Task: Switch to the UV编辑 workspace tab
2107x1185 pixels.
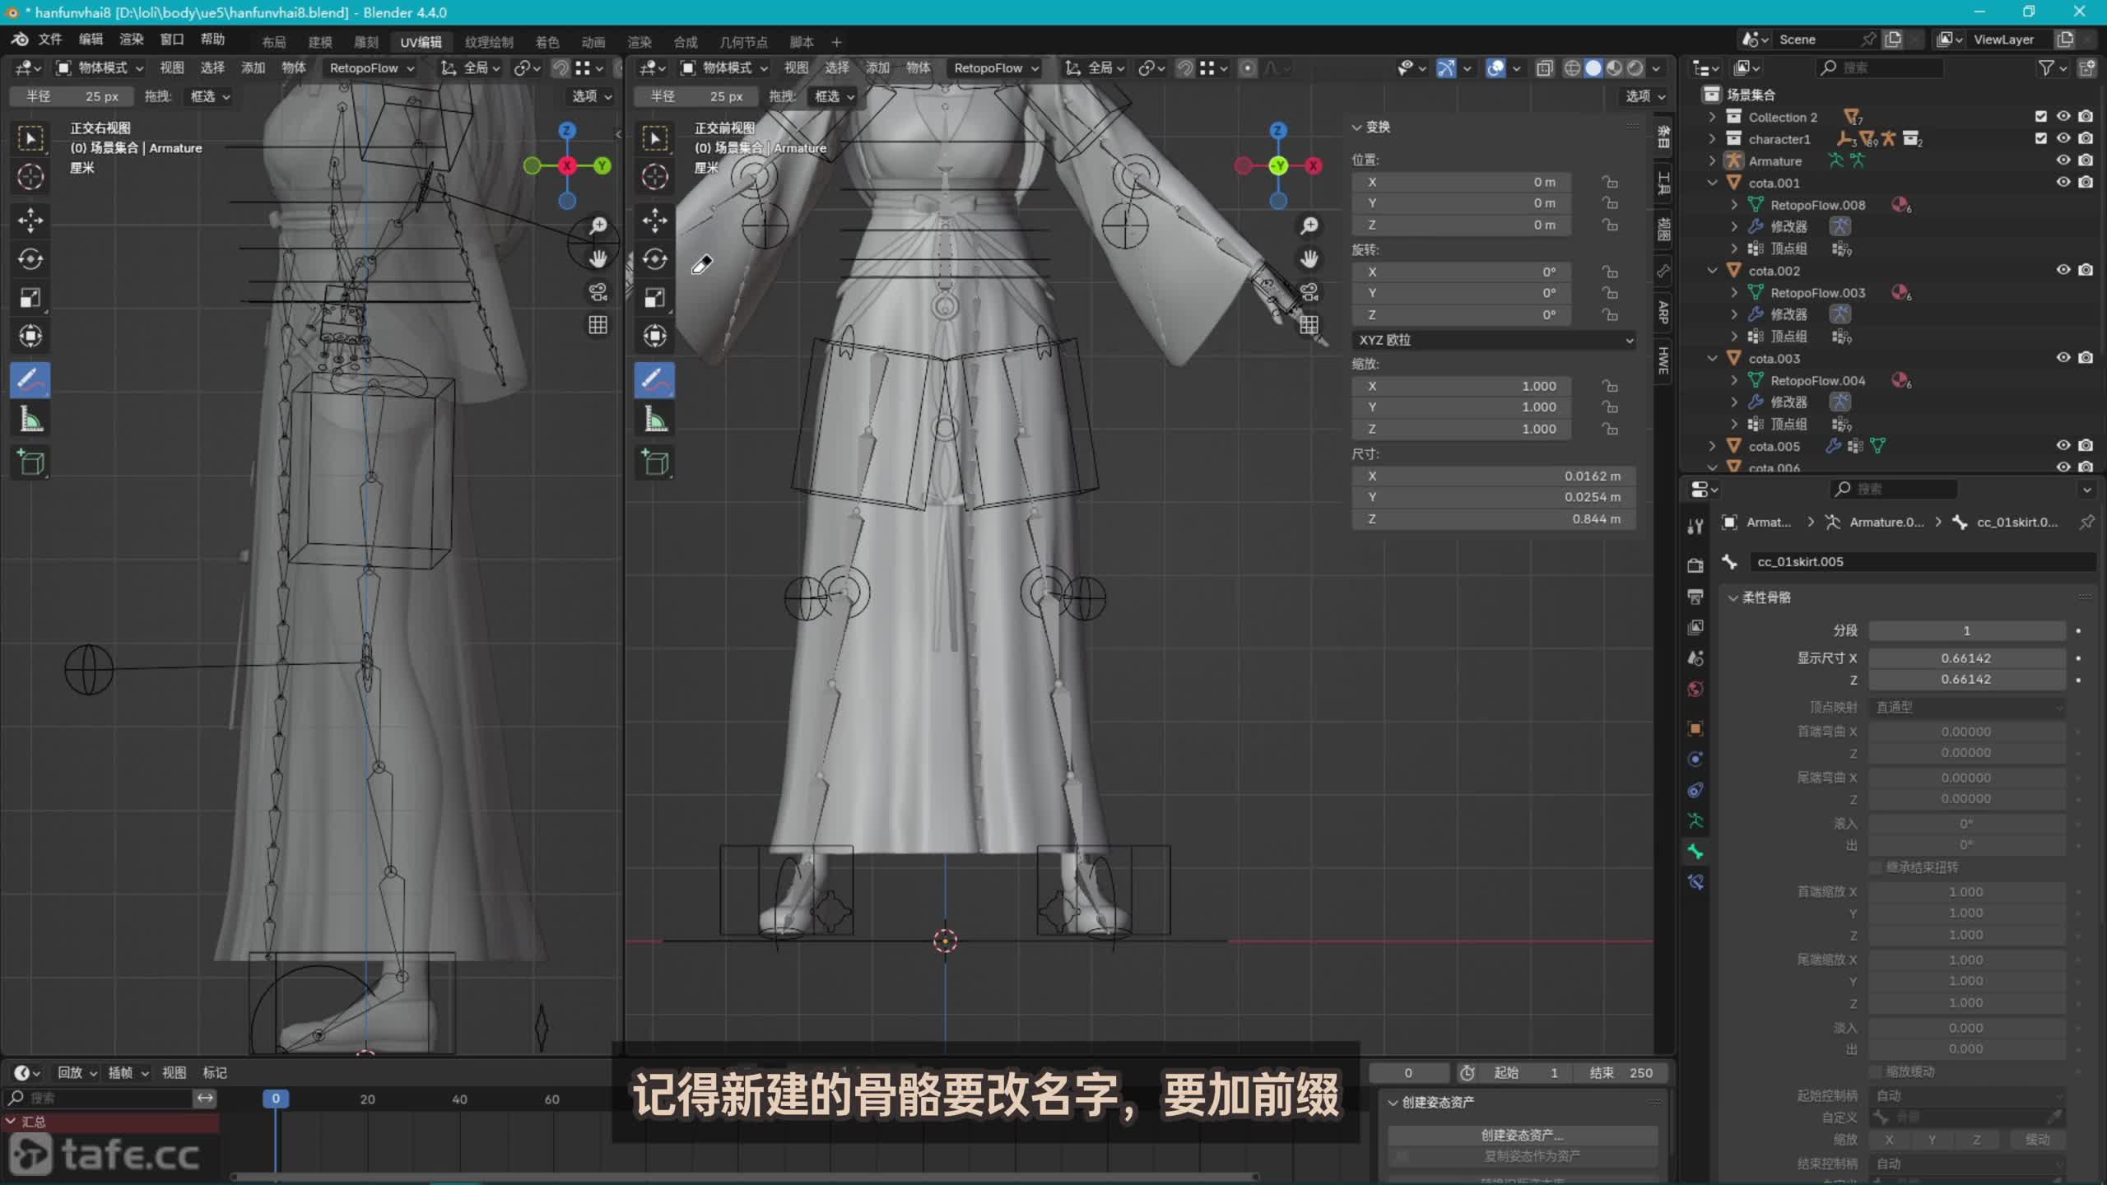Action: click(x=421, y=42)
